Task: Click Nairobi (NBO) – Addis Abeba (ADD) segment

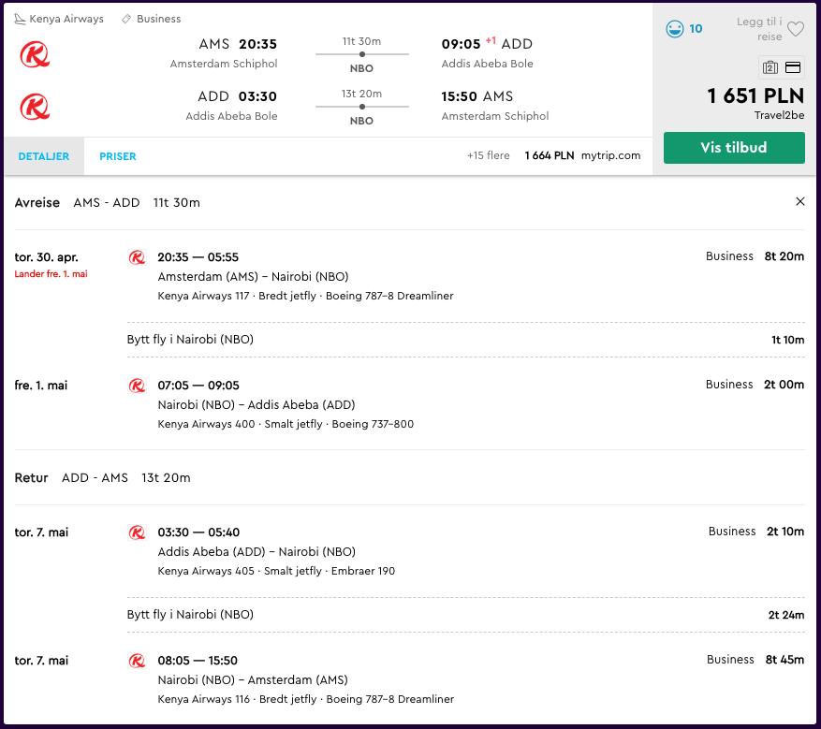Action: (x=257, y=404)
